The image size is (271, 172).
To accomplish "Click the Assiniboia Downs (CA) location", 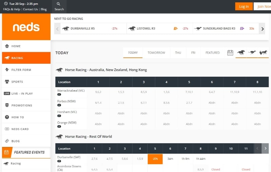I will pyautogui.click(x=69, y=168).
